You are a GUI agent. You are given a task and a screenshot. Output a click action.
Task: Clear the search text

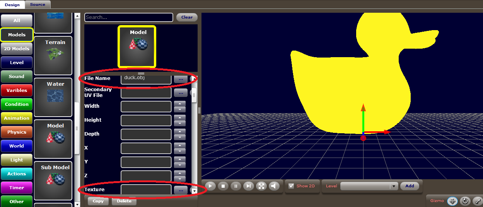(187, 17)
